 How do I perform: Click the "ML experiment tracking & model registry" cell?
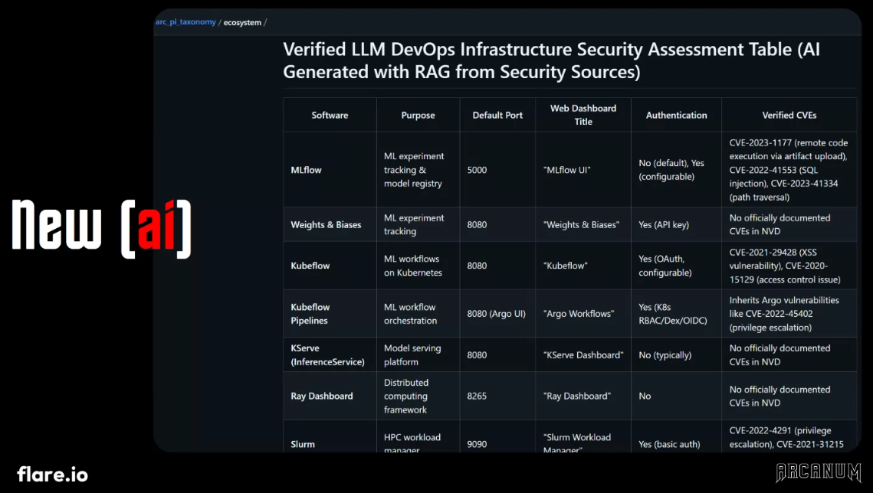pos(418,169)
